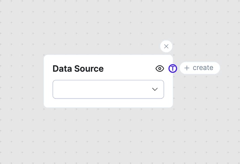Expand the Data Source dropdown chevron
240x164 pixels.
click(155, 89)
